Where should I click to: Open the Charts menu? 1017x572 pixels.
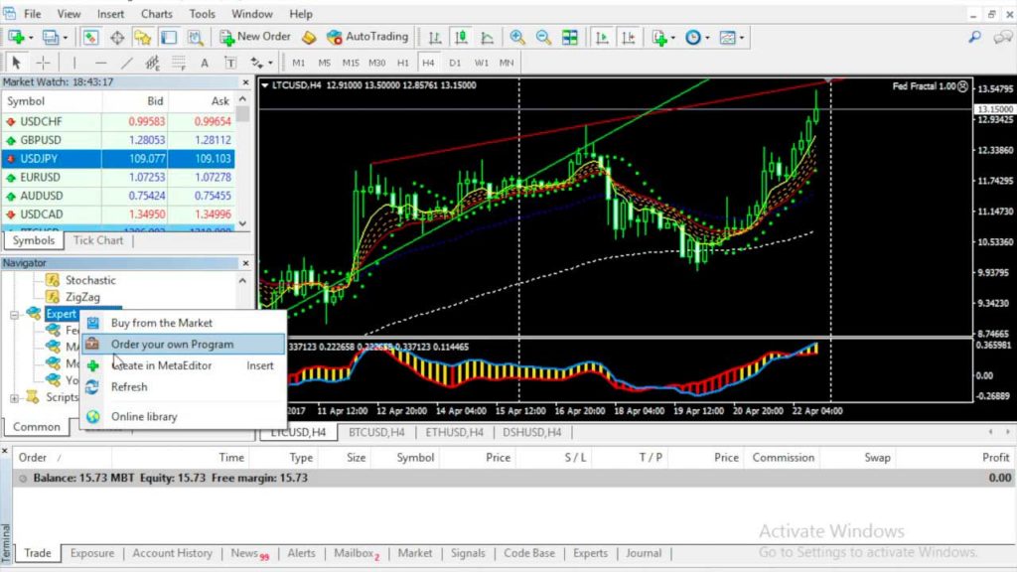(x=156, y=13)
